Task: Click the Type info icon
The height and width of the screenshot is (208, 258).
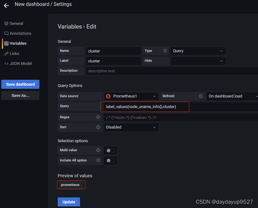Action: (x=165, y=51)
